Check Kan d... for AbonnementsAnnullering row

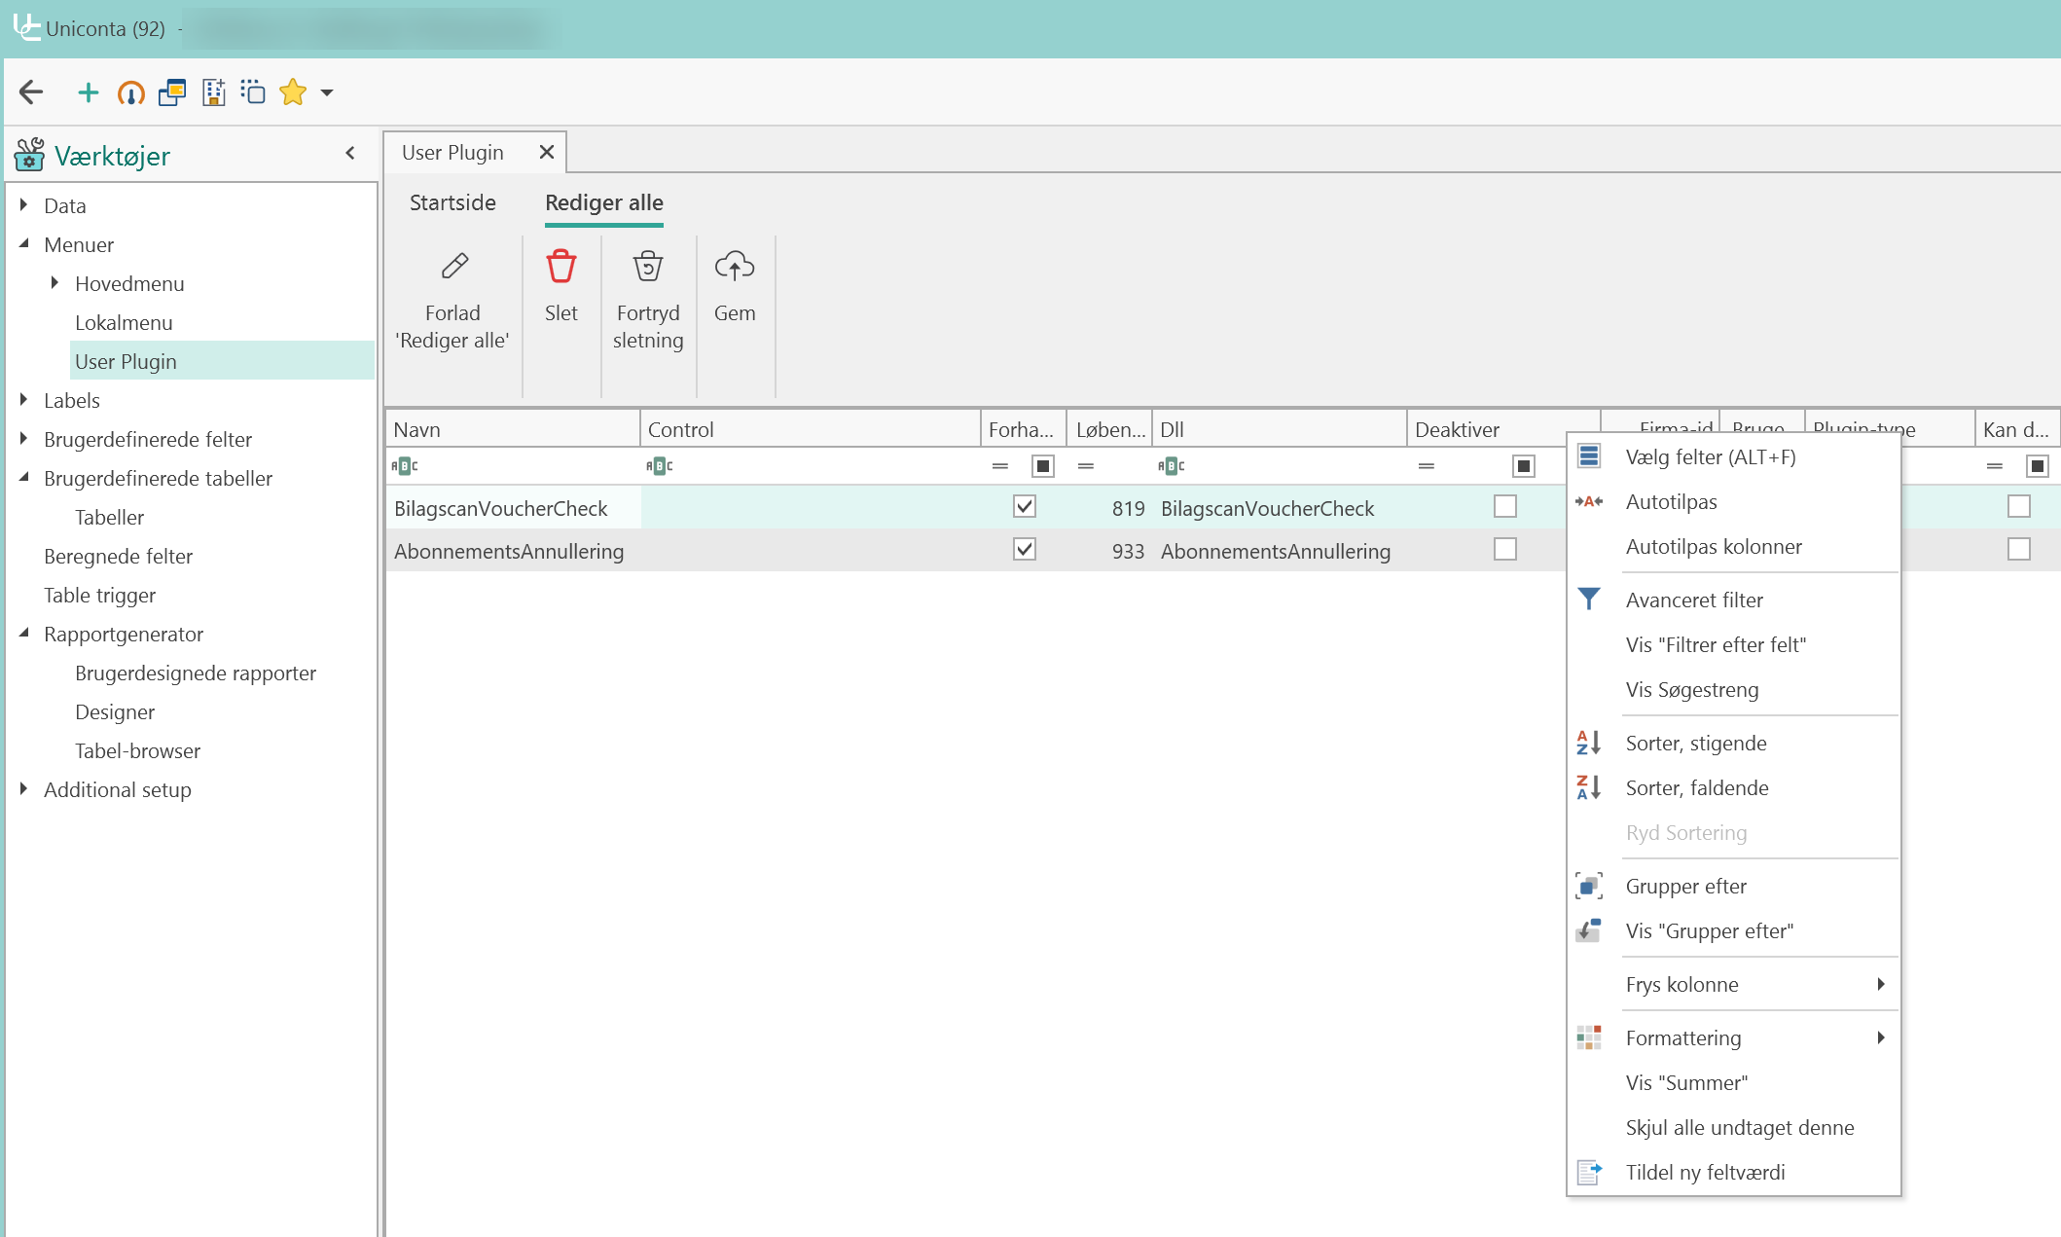[x=2019, y=549]
